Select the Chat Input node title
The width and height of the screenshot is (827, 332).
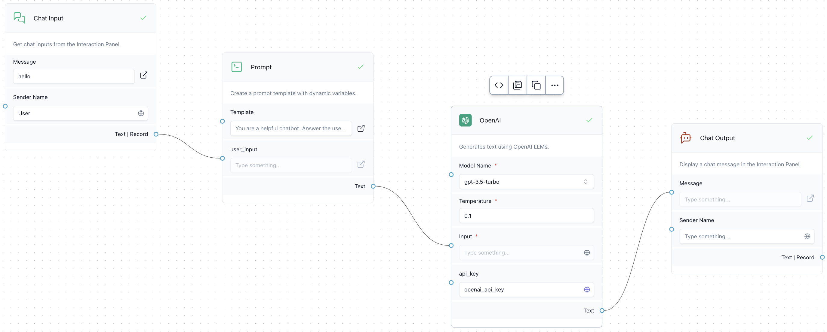48,18
